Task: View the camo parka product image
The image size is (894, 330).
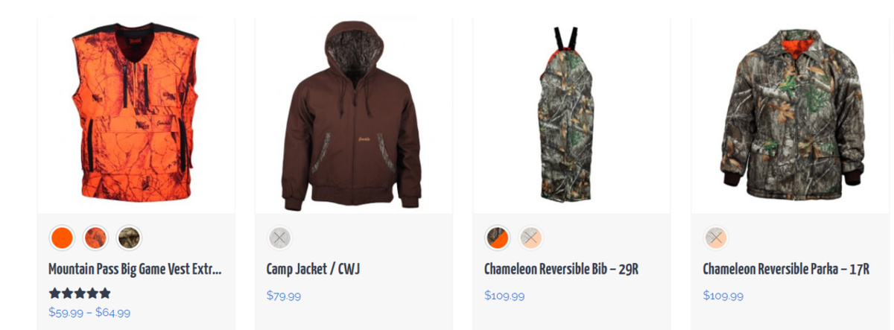Action: point(790,115)
